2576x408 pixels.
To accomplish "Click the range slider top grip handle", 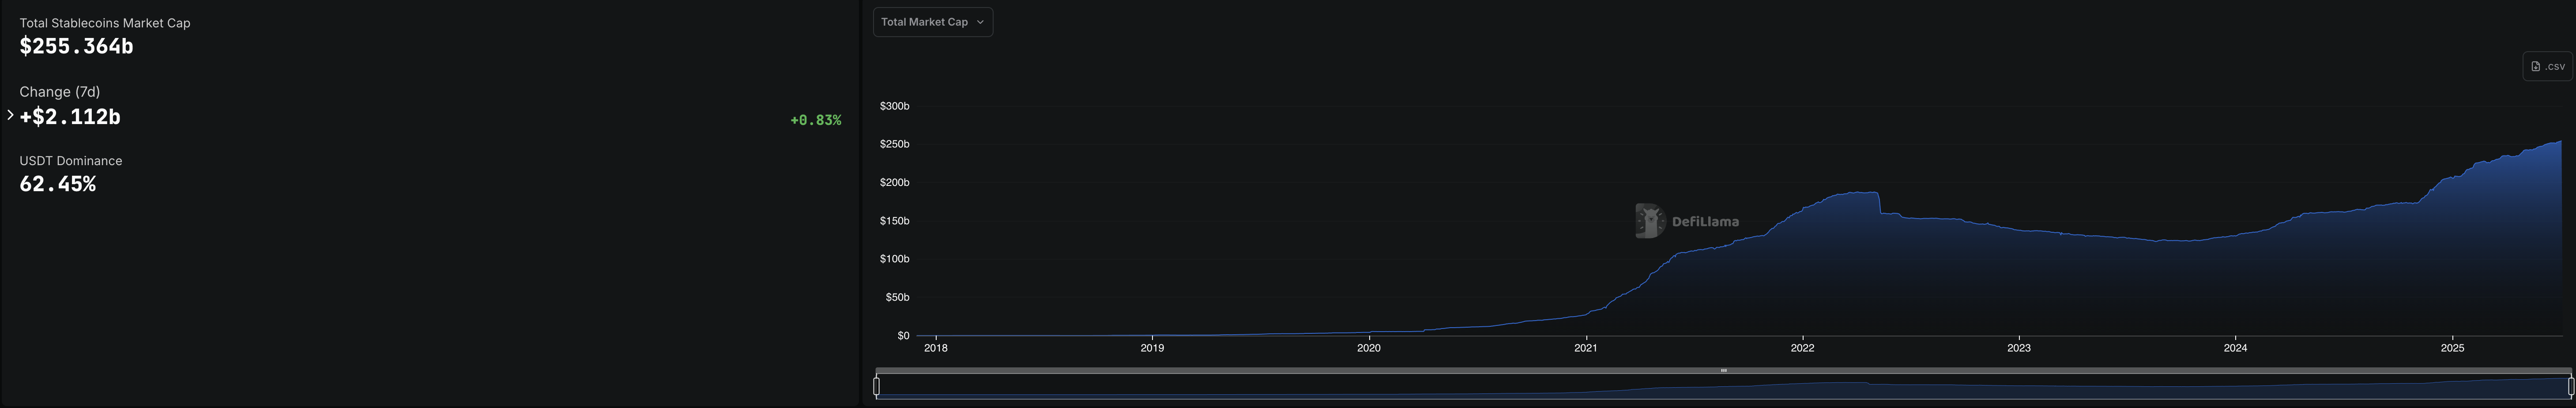I will pos(1723,370).
